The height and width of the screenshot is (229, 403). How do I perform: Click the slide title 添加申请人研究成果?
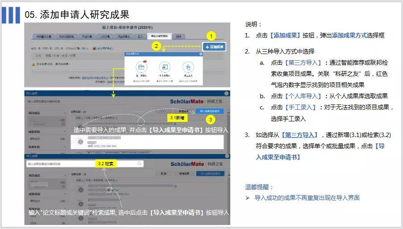point(84,14)
